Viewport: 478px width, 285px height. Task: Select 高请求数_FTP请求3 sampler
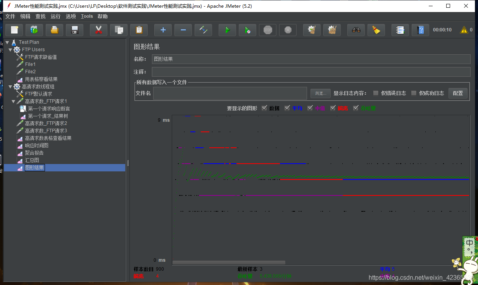point(46,131)
